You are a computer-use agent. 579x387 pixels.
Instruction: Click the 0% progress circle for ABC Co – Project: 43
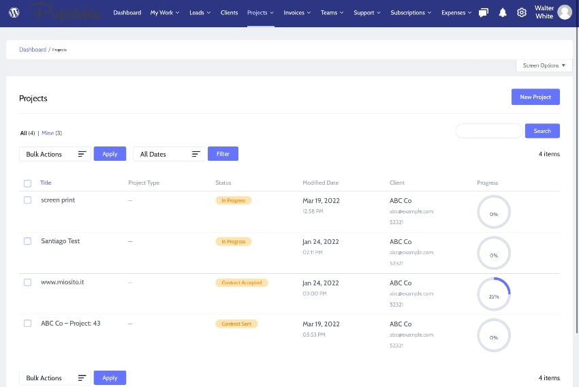click(x=494, y=335)
